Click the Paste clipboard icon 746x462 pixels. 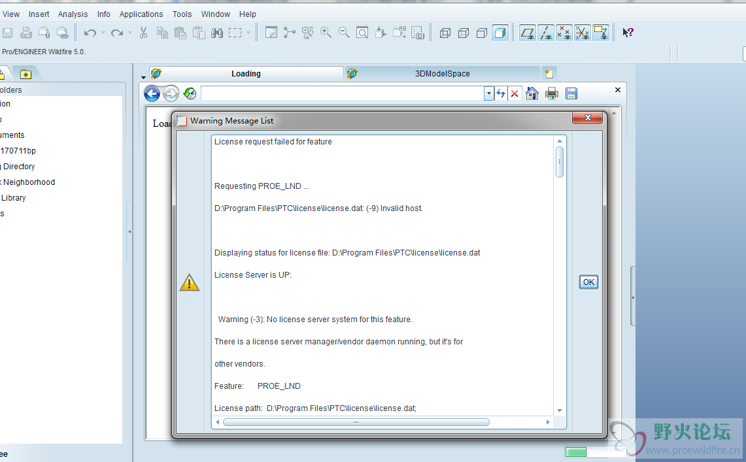point(180,33)
